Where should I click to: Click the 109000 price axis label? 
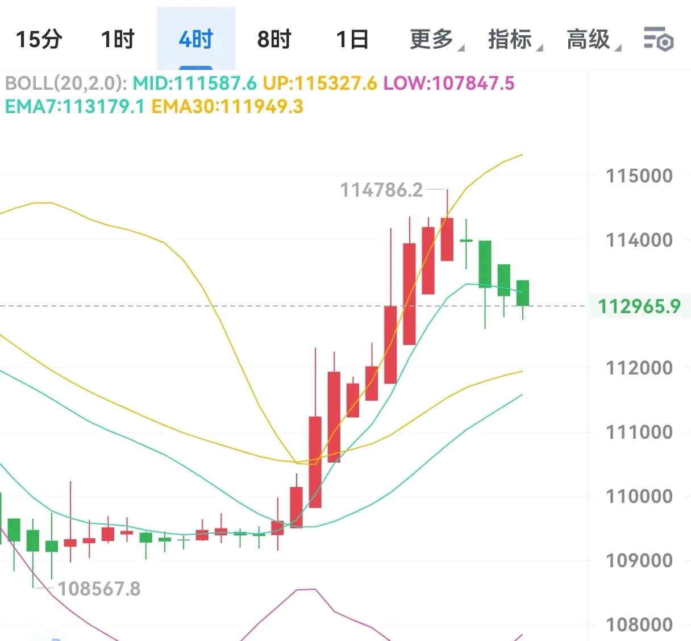point(639,560)
